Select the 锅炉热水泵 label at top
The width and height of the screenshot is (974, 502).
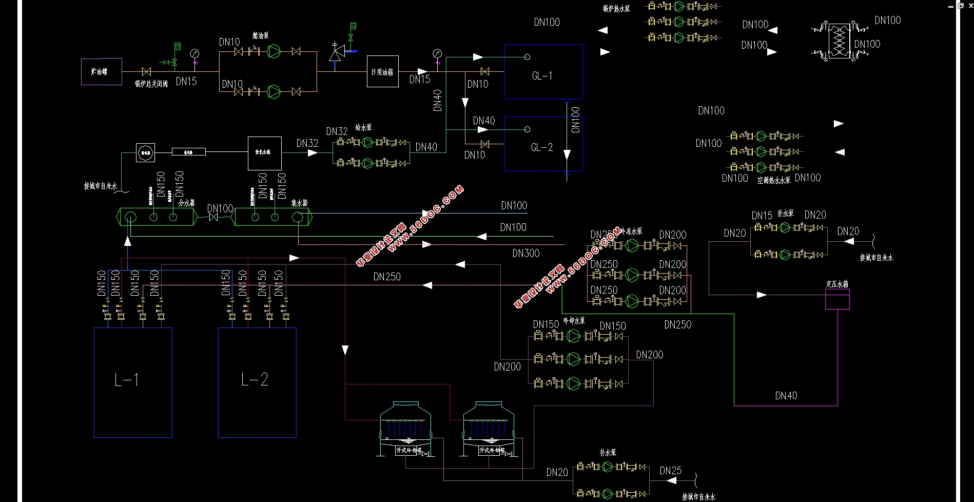click(x=616, y=8)
